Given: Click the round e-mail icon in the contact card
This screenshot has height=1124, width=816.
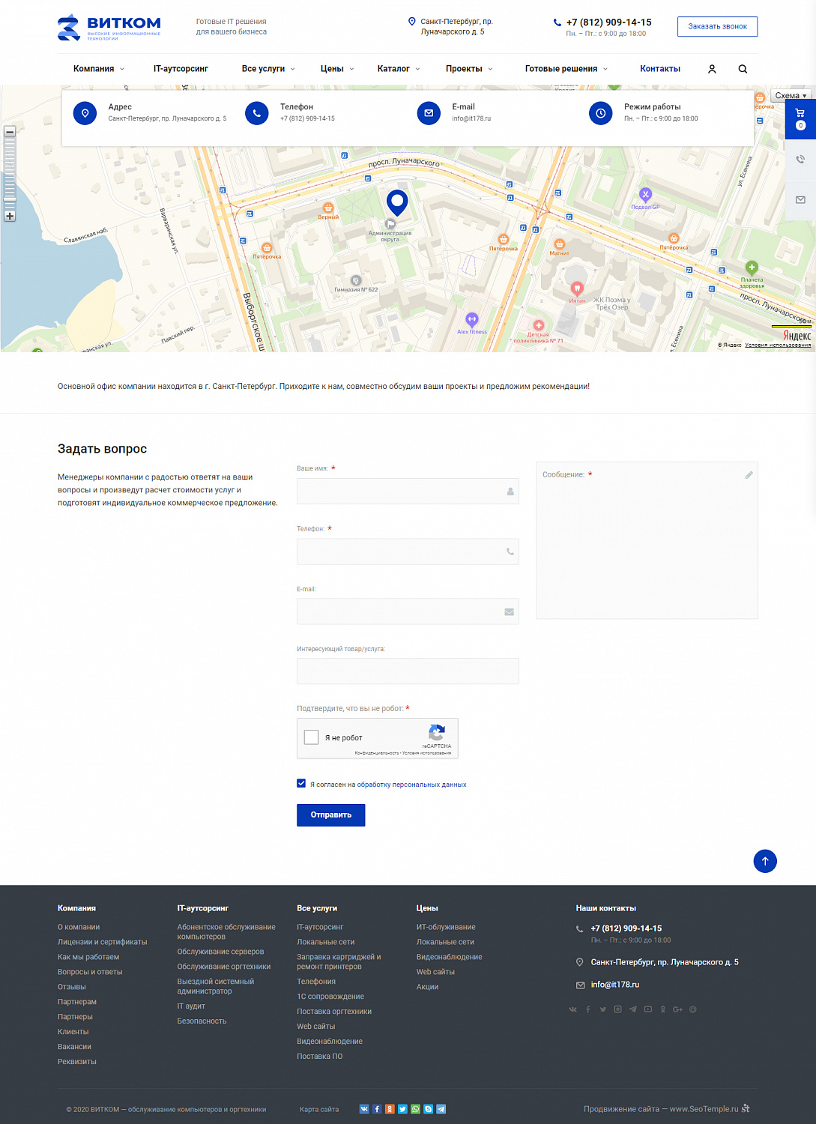Looking at the screenshot, I should (x=429, y=113).
